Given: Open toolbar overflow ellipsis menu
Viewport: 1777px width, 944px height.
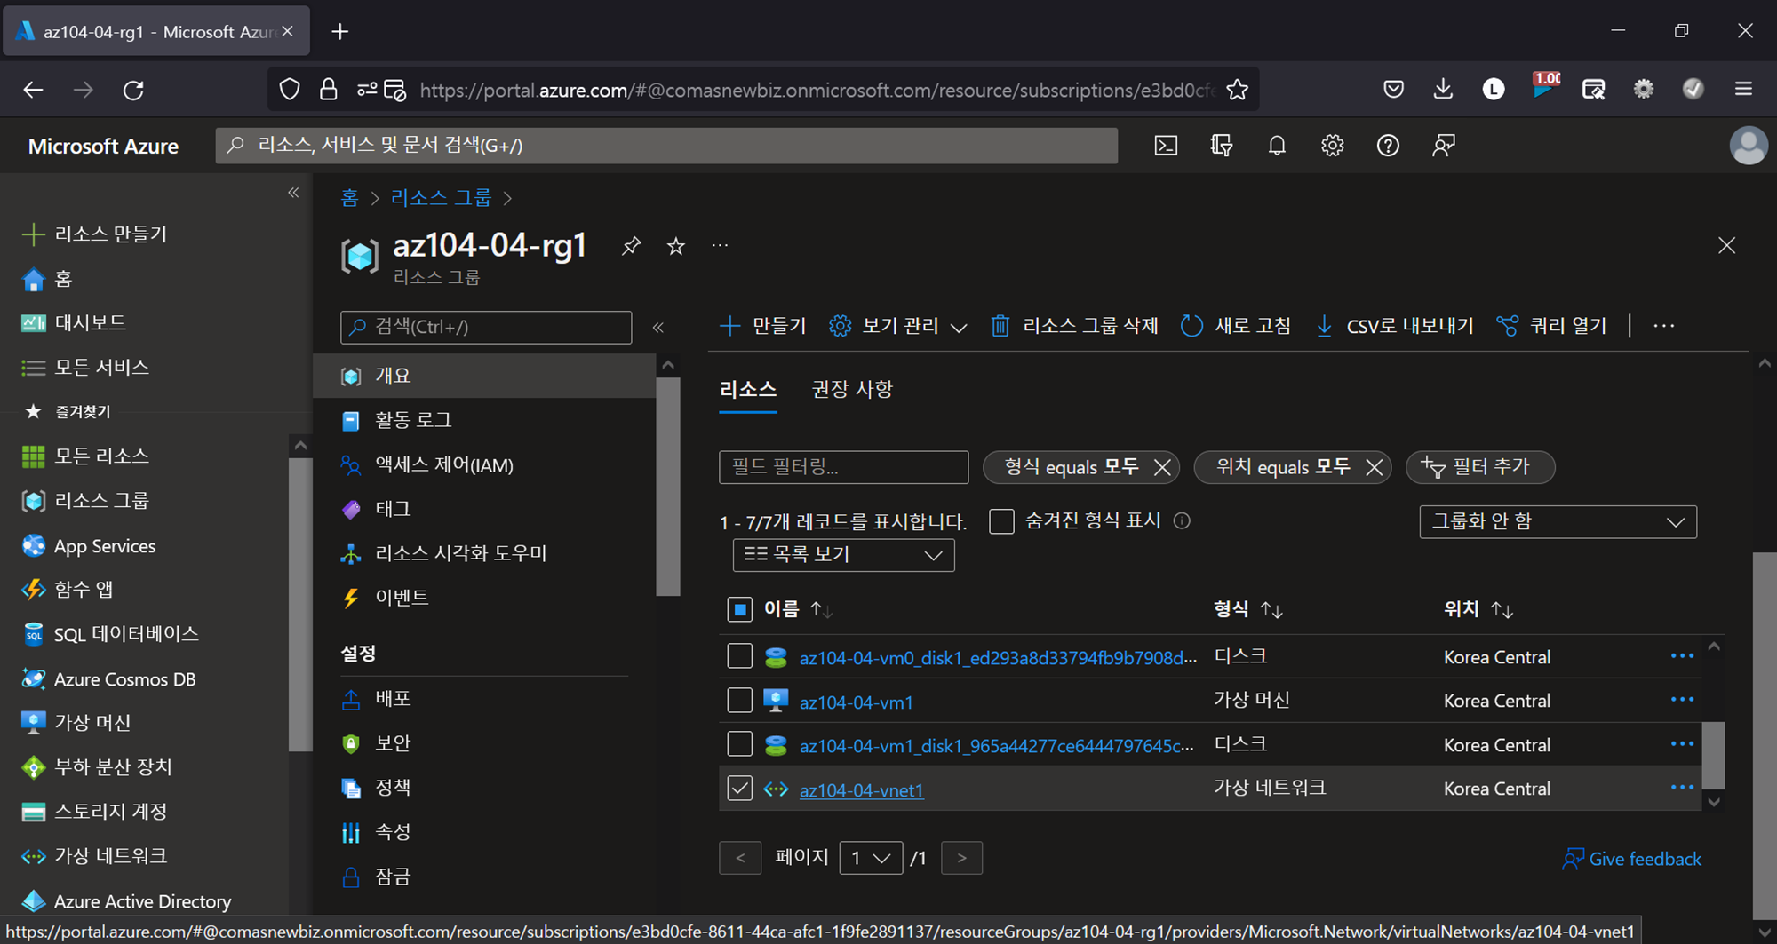Looking at the screenshot, I should (1664, 326).
